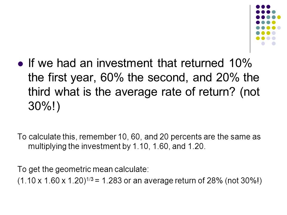Image resolution: width=287 pixels, height=215 pixels.
Task: Click the '(1.10 x 1.60 x 1.20)' formula
Action: click(x=52, y=181)
